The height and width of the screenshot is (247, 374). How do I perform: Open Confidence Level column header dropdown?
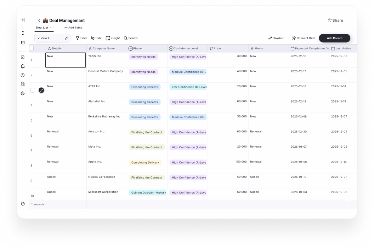171,48
